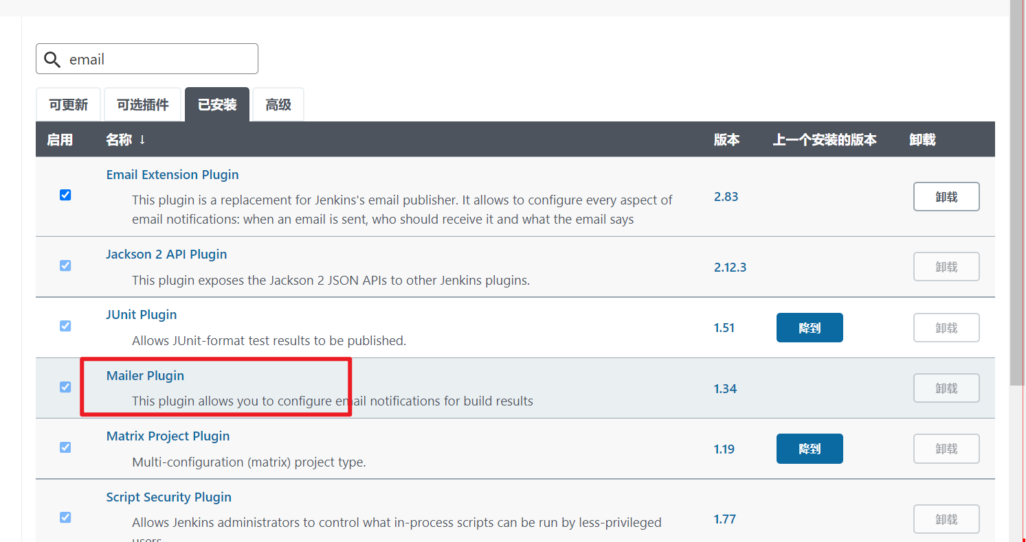Click the Email Extension Plugin description text
The image size is (1026, 542).
(402, 210)
